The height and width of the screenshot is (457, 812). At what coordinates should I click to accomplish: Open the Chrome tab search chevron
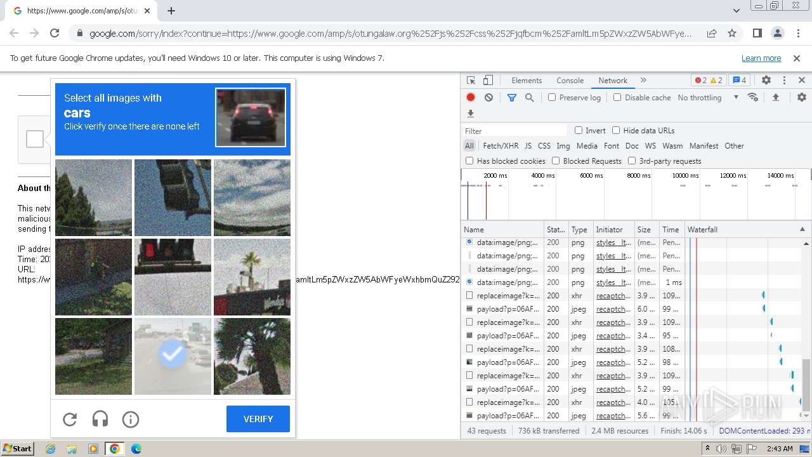[x=737, y=11]
